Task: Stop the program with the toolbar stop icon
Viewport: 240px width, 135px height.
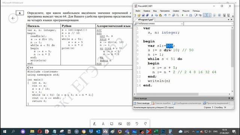Action: click(187, 15)
